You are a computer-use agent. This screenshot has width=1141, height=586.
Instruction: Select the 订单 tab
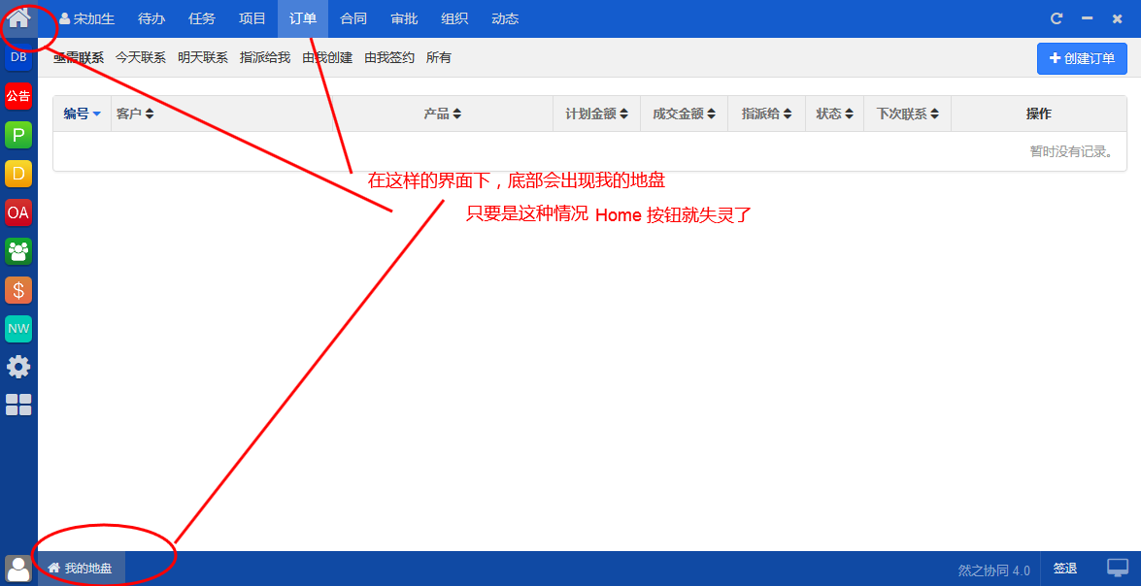(303, 18)
